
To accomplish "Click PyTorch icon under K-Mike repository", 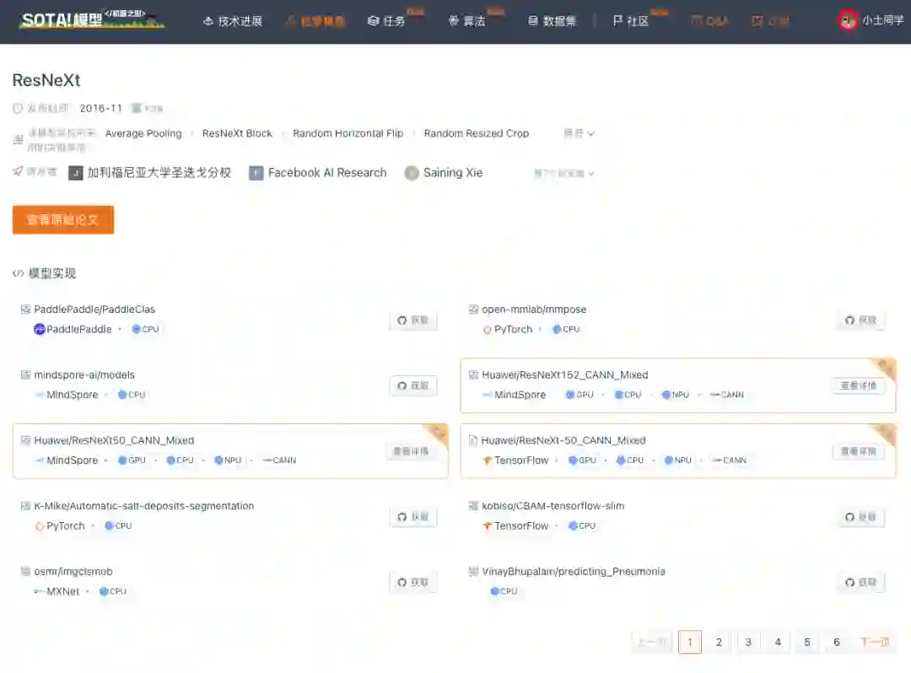I will click(40, 526).
